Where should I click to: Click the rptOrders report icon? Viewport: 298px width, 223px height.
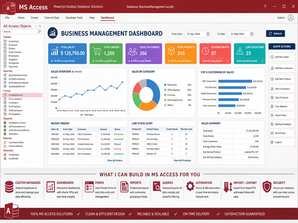(x=5, y=134)
